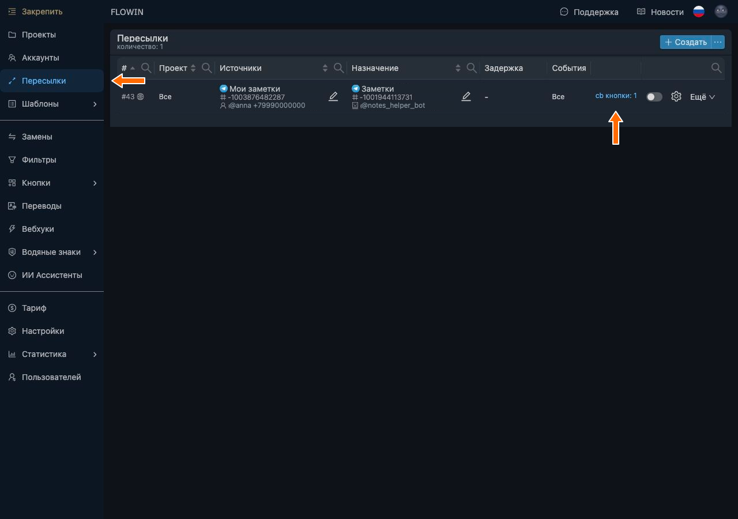This screenshot has height=519, width=738.
Task: Click the ИИ Ассистенты smiley icon
Action: coord(12,275)
